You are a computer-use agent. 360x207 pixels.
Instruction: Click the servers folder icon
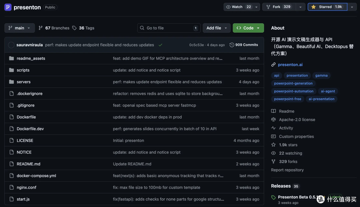coord(11,82)
